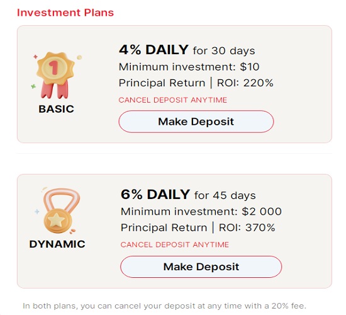Screen dimensions: 346x315
Task: Click the pink ribbon loop of Dynamic medal
Action: 62,199
